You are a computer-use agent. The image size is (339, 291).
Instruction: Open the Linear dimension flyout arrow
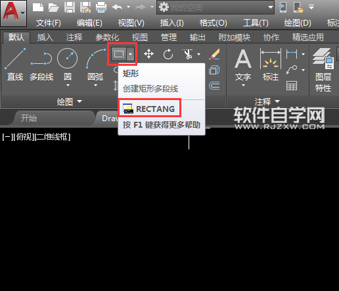pyautogui.click(x=303, y=54)
